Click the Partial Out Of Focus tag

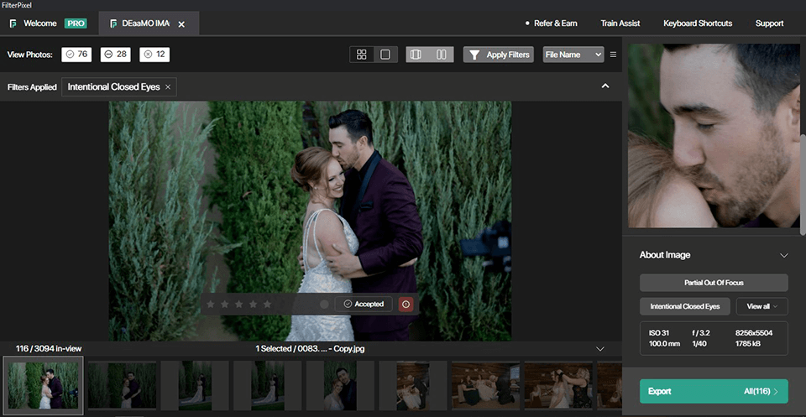coord(714,283)
